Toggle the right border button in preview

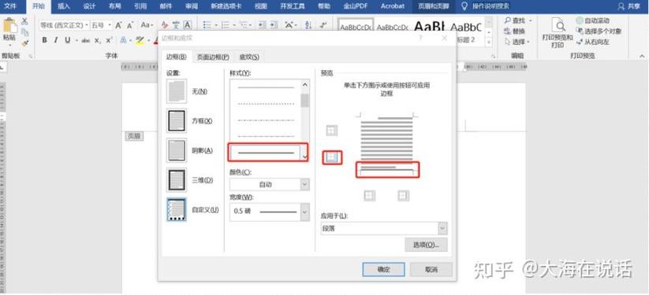click(404, 196)
